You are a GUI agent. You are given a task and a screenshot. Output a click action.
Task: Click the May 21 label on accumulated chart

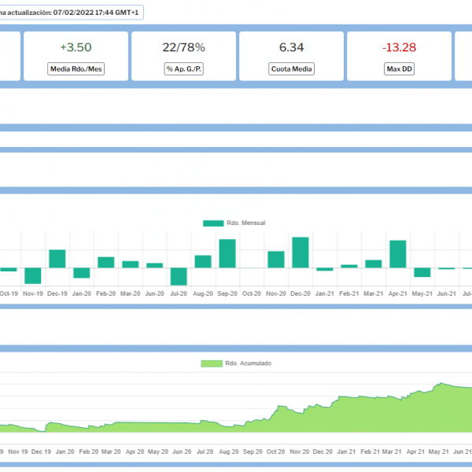(439, 452)
